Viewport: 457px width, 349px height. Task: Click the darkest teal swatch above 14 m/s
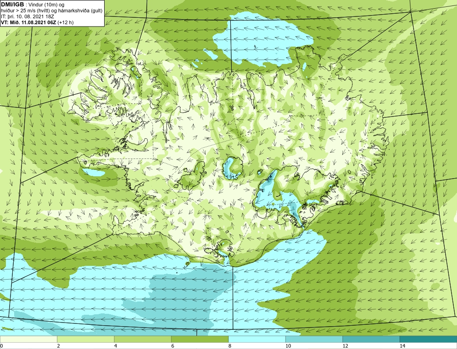coord(429,339)
